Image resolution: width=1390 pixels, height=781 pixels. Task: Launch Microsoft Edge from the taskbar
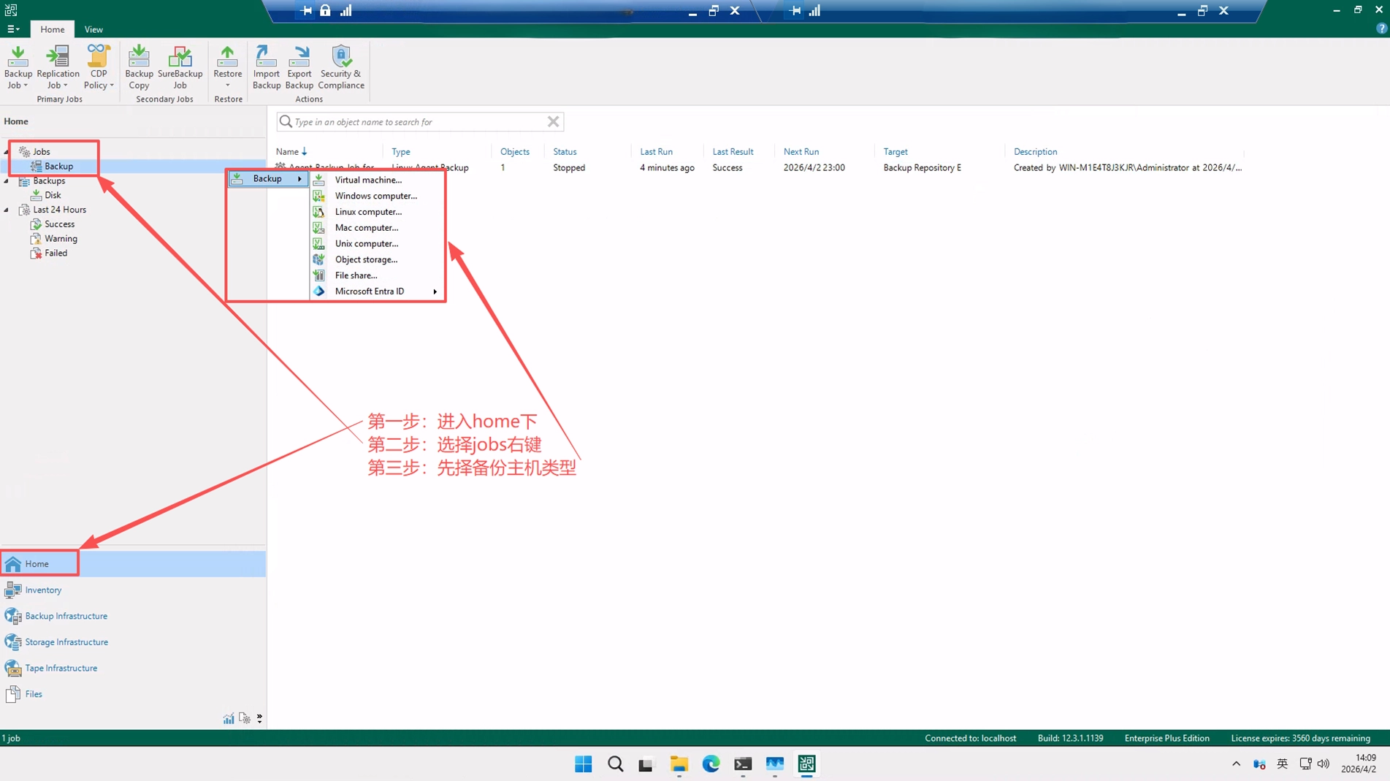(x=711, y=764)
